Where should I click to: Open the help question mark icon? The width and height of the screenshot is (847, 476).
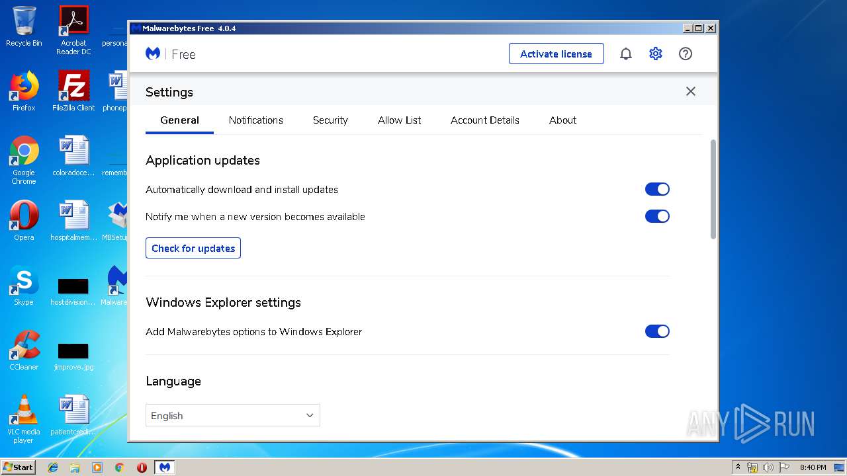click(x=686, y=54)
